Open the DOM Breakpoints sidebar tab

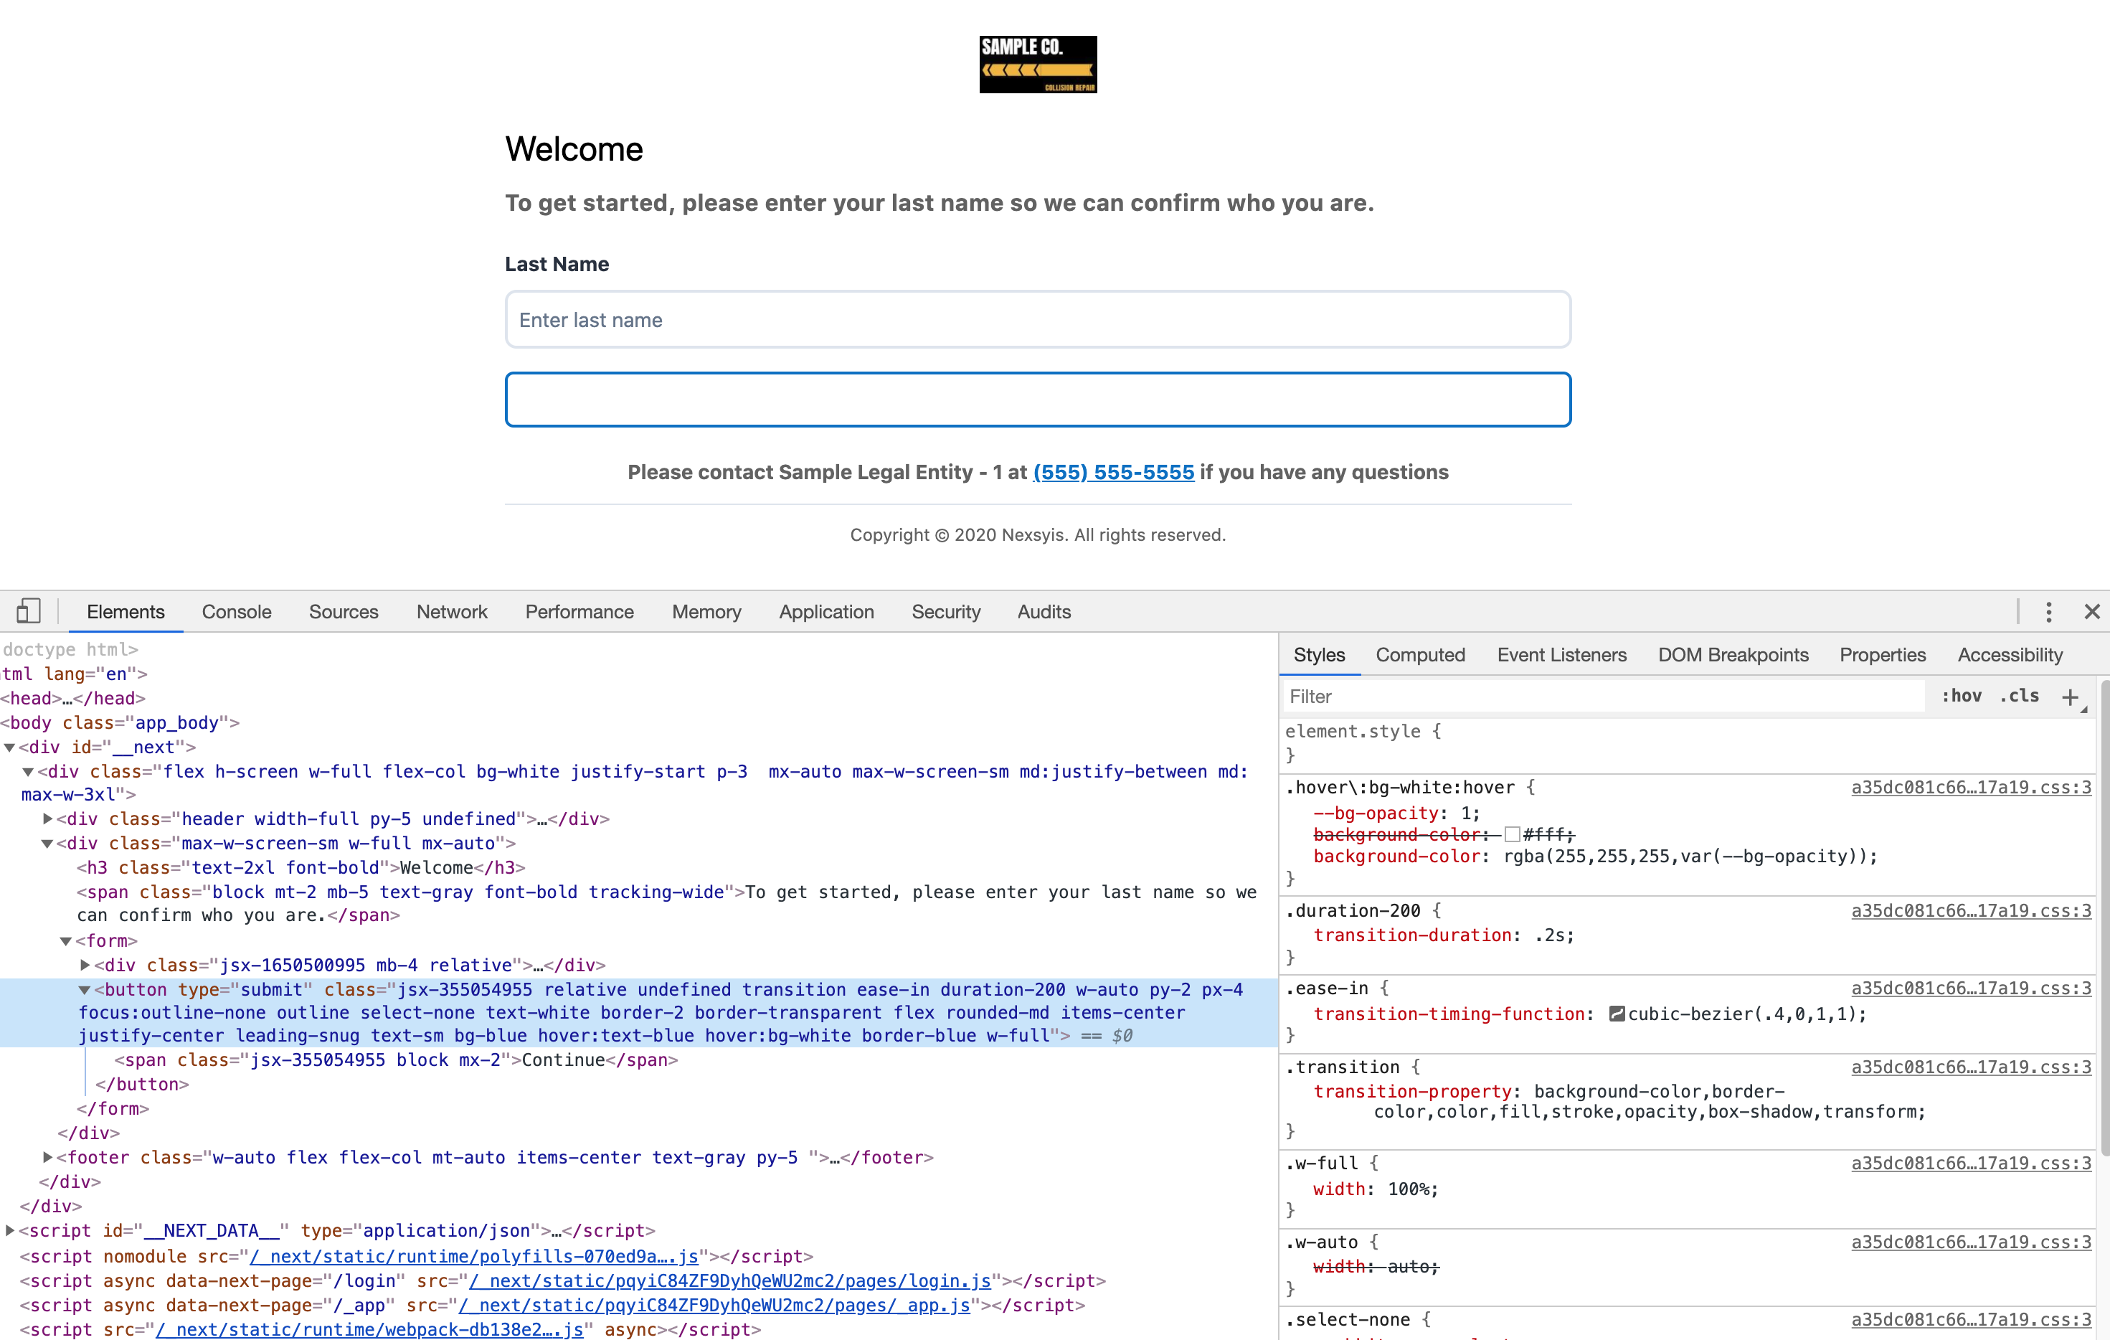(x=1732, y=655)
